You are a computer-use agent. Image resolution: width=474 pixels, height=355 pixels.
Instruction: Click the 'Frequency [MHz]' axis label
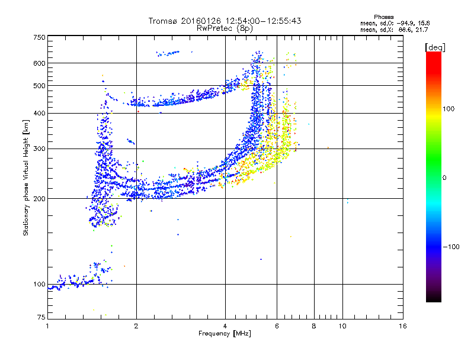(x=225, y=334)
